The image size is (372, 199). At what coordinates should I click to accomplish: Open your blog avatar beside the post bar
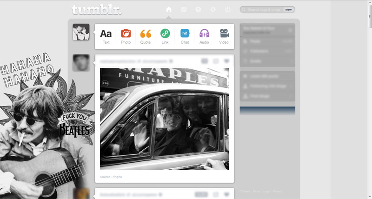click(81, 32)
